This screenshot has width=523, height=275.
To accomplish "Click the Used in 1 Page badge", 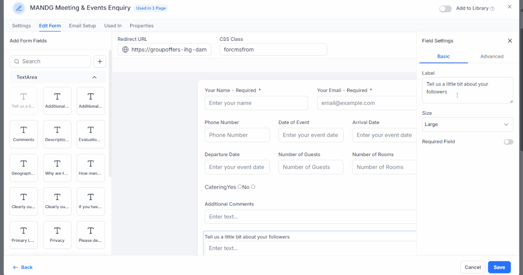I will (x=151, y=8).
